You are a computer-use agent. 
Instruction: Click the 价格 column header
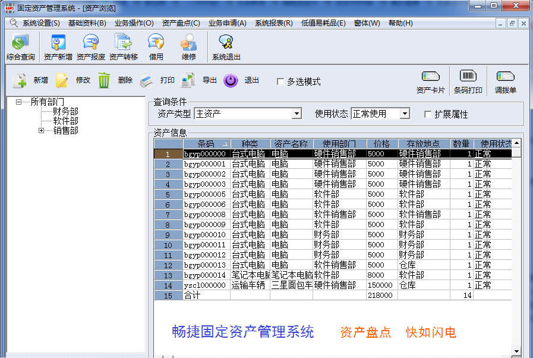(381, 143)
